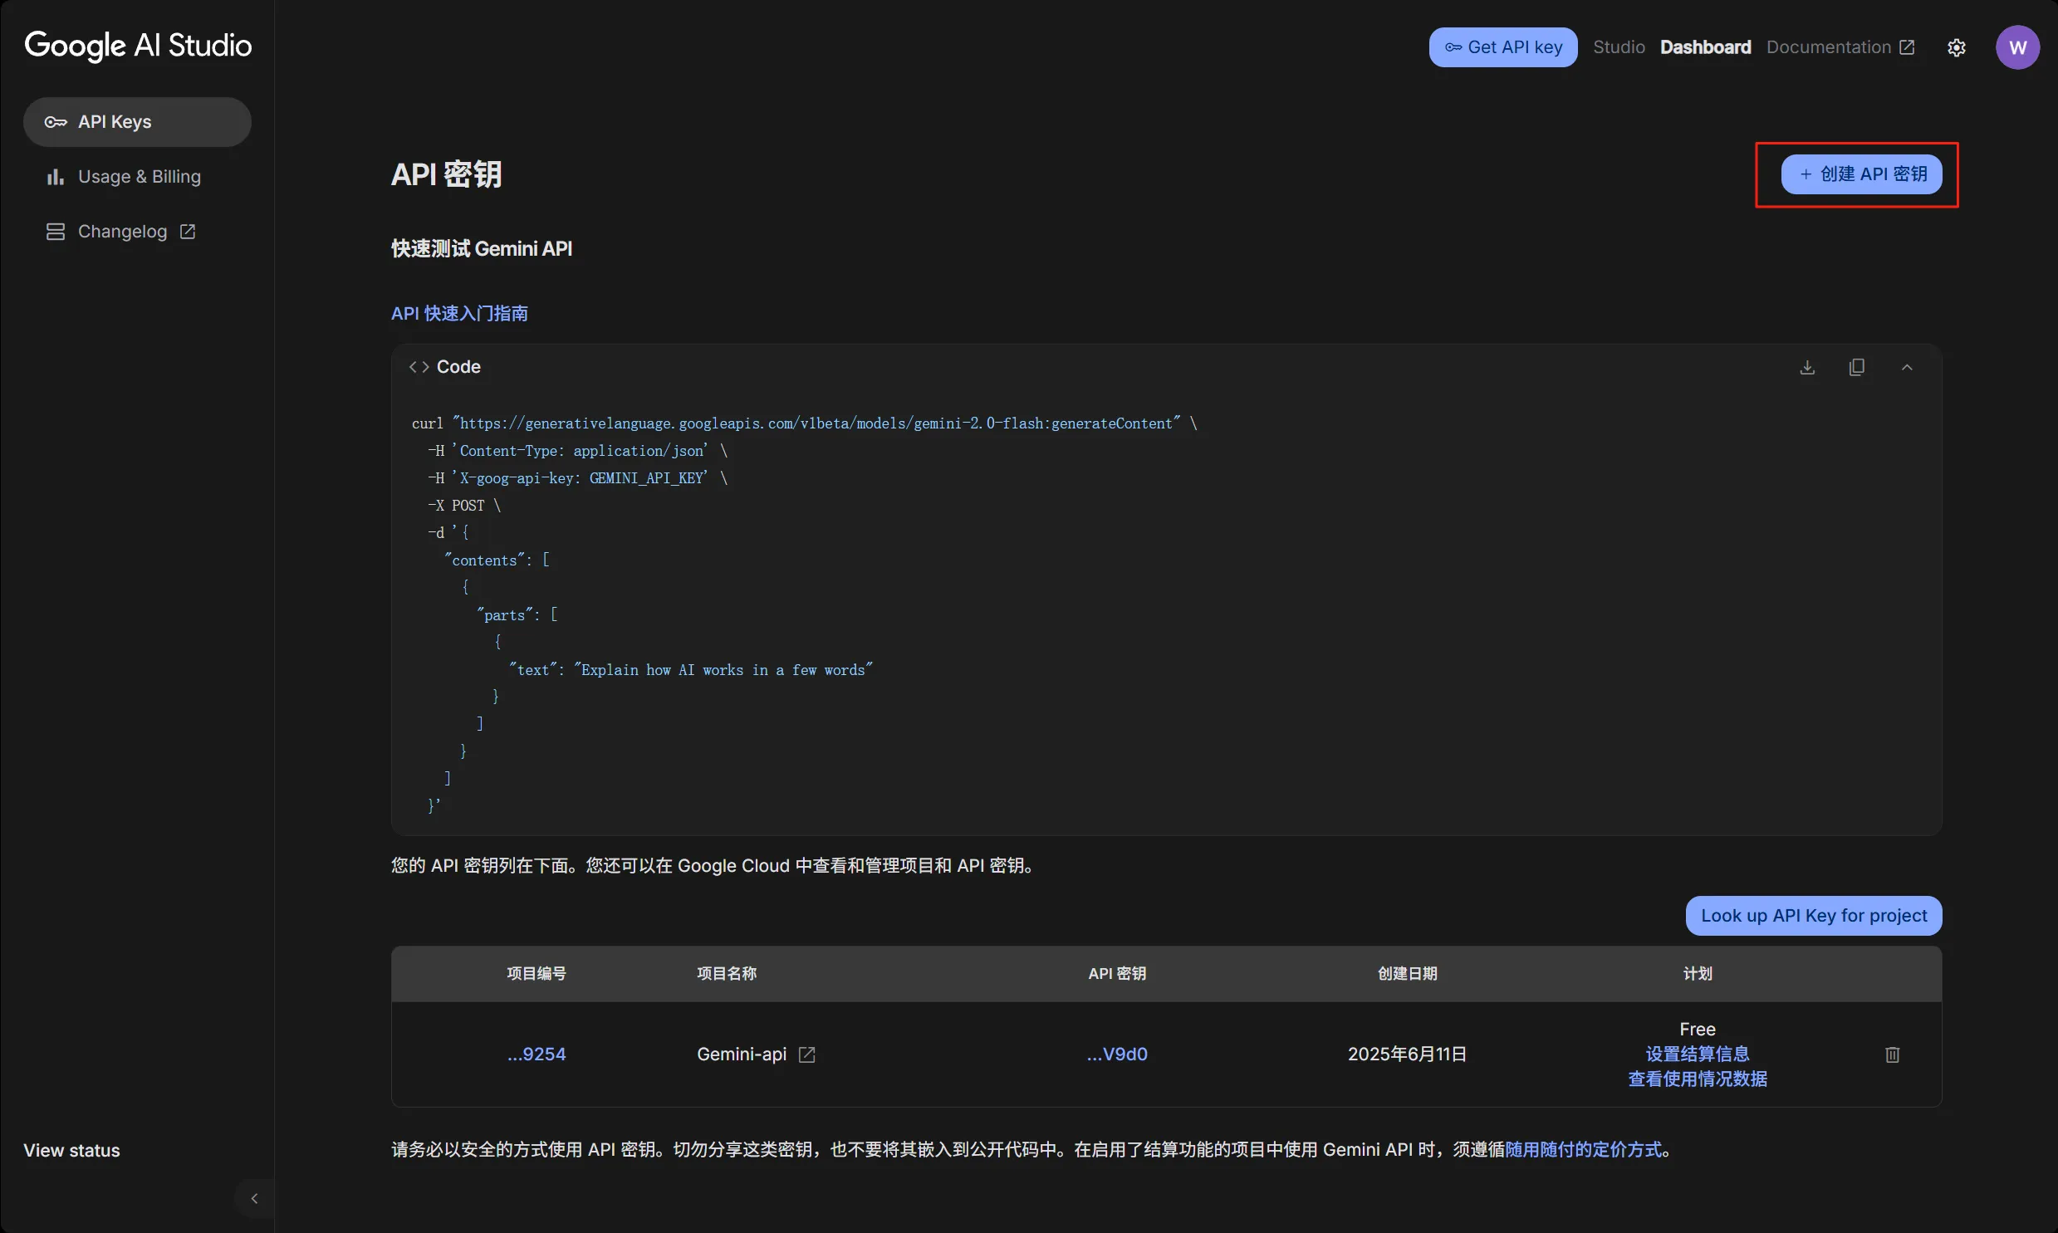The height and width of the screenshot is (1233, 2058).
Task: Open settings gear icon
Action: (x=1957, y=47)
